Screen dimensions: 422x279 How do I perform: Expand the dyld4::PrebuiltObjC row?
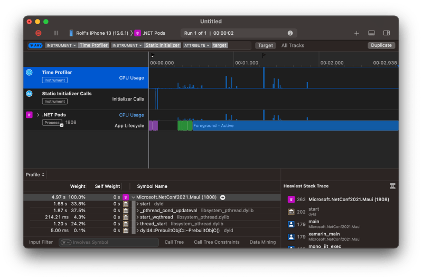point(137,231)
